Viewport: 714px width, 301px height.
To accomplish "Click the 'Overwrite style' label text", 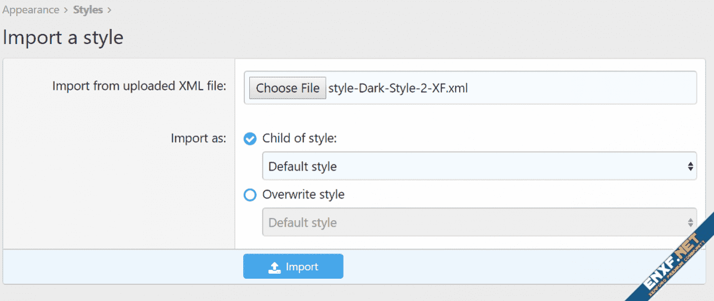I will [x=303, y=195].
